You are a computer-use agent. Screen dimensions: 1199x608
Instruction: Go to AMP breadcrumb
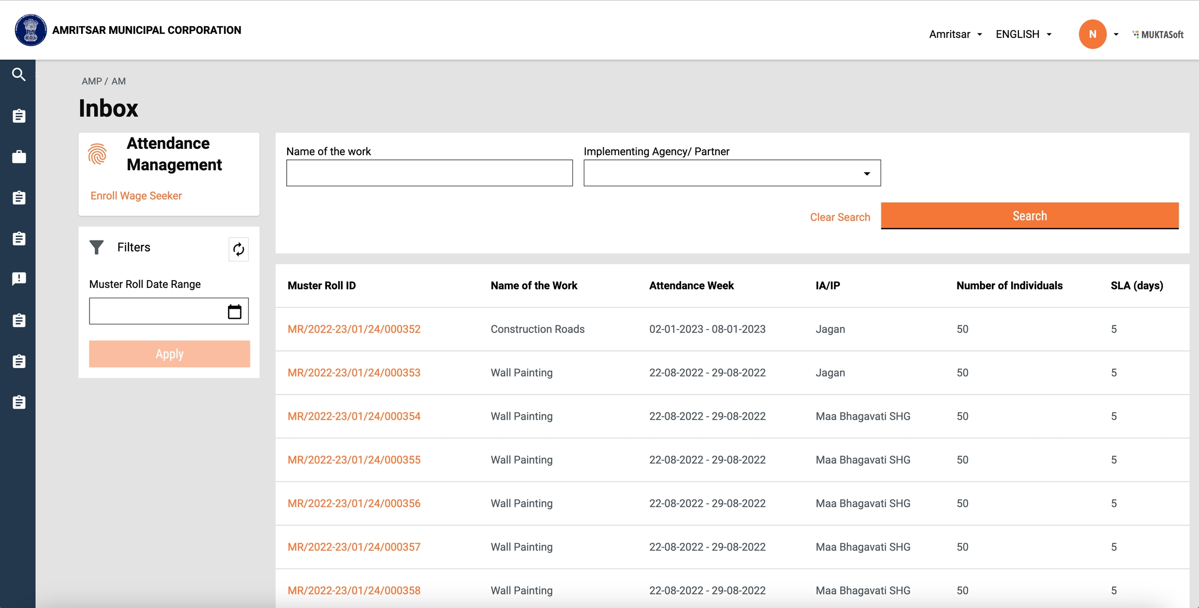point(92,81)
